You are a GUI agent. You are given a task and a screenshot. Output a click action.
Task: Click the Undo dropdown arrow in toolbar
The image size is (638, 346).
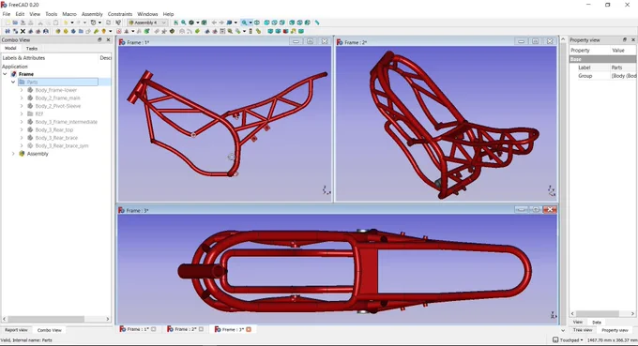pyautogui.click(x=72, y=23)
